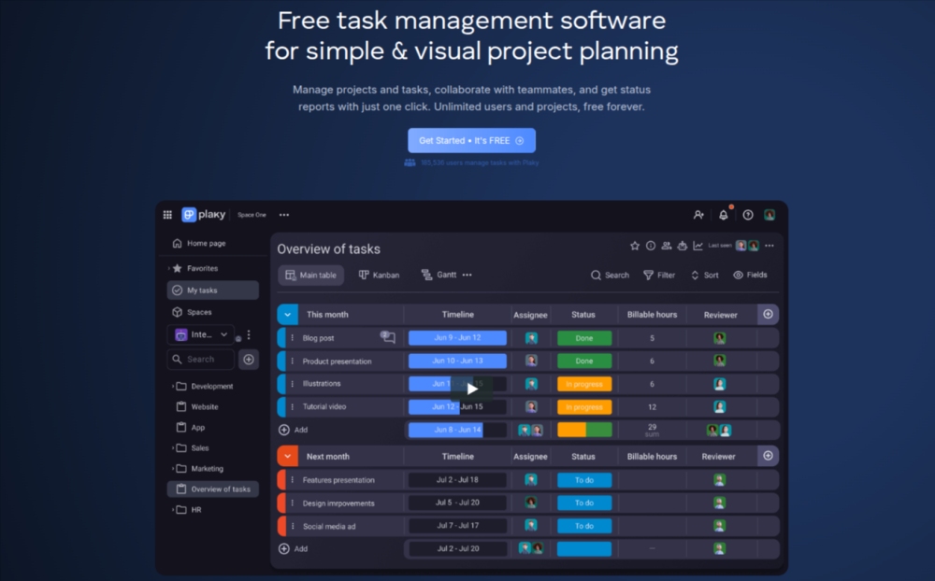This screenshot has height=581, width=935.
Task: Collapse the This month group
Action: pyautogui.click(x=287, y=315)
